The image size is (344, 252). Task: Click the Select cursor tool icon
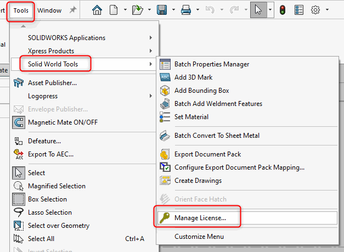(258, 10)
